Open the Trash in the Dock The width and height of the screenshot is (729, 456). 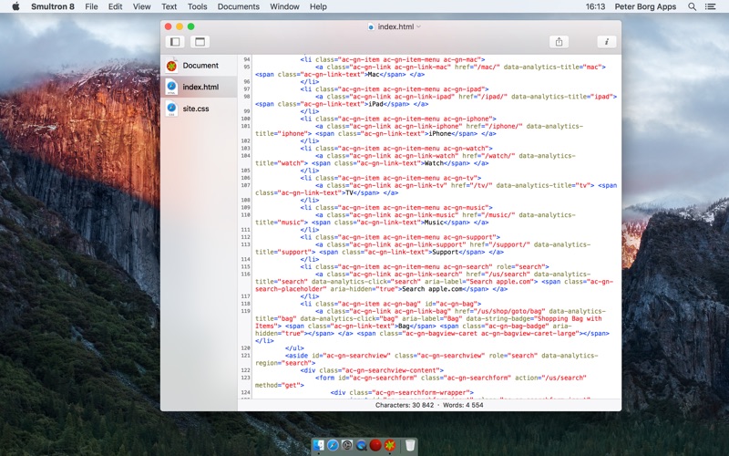410,445
